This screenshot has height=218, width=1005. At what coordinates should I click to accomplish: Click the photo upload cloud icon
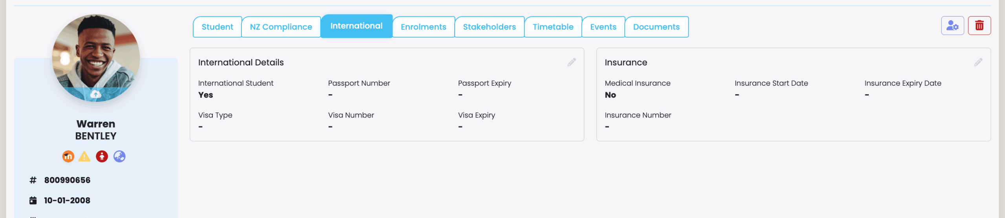click(96, 94)
